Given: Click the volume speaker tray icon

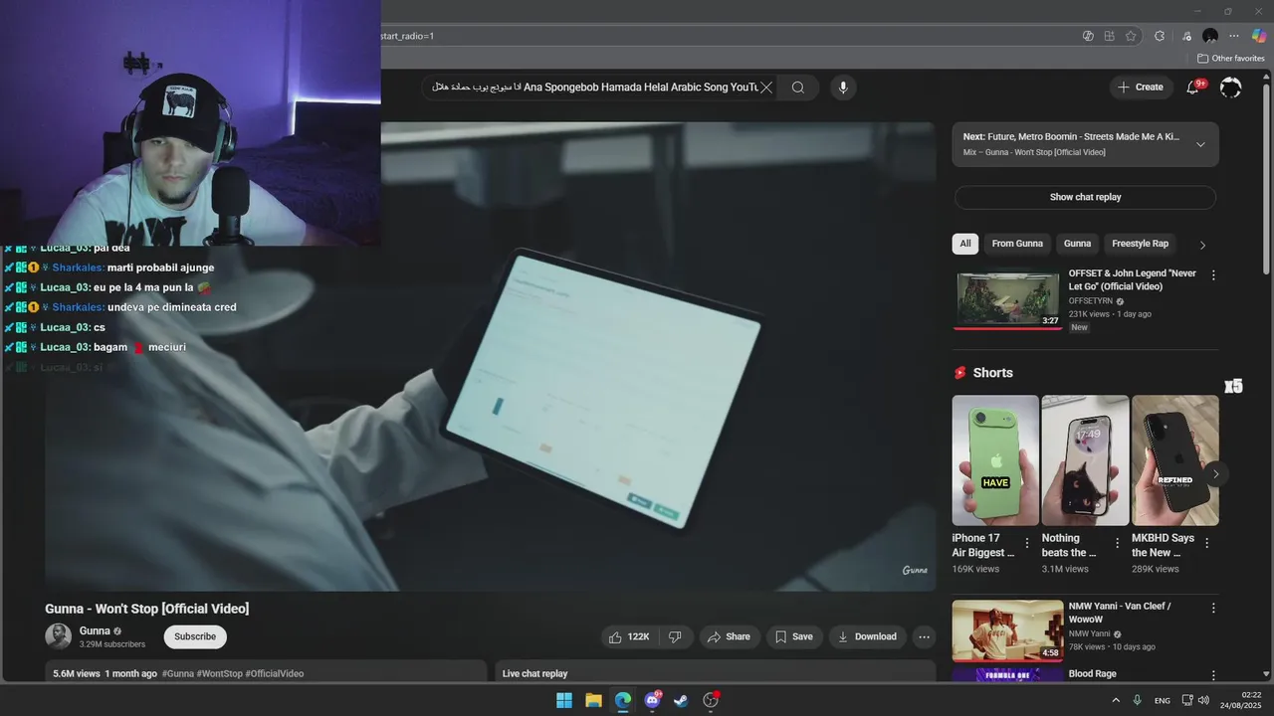Looking at the screenshot, I should tap(1203, 700).
